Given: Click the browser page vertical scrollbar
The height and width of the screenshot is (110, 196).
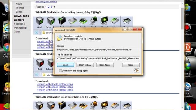Looking at the screenshot, I should pos(182,19).
